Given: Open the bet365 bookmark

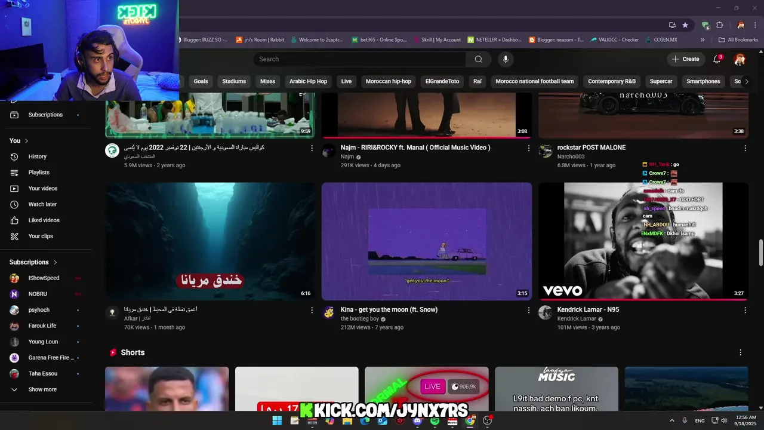Looking at the screenshot, I should [x=379, y=40].
